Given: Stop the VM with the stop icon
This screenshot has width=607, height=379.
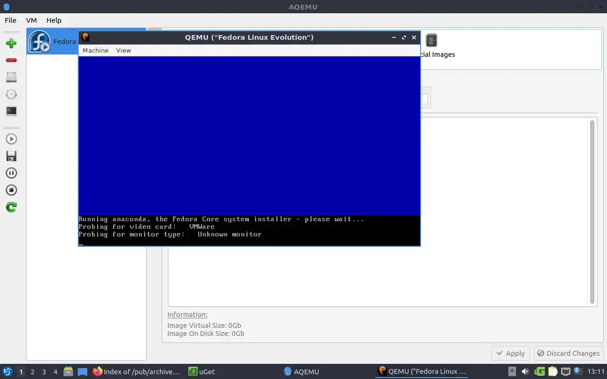Looking at the screenshot, I should [11, 190].
